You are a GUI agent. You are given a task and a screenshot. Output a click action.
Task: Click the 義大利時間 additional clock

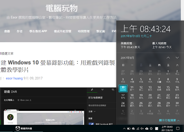point(162,45)
